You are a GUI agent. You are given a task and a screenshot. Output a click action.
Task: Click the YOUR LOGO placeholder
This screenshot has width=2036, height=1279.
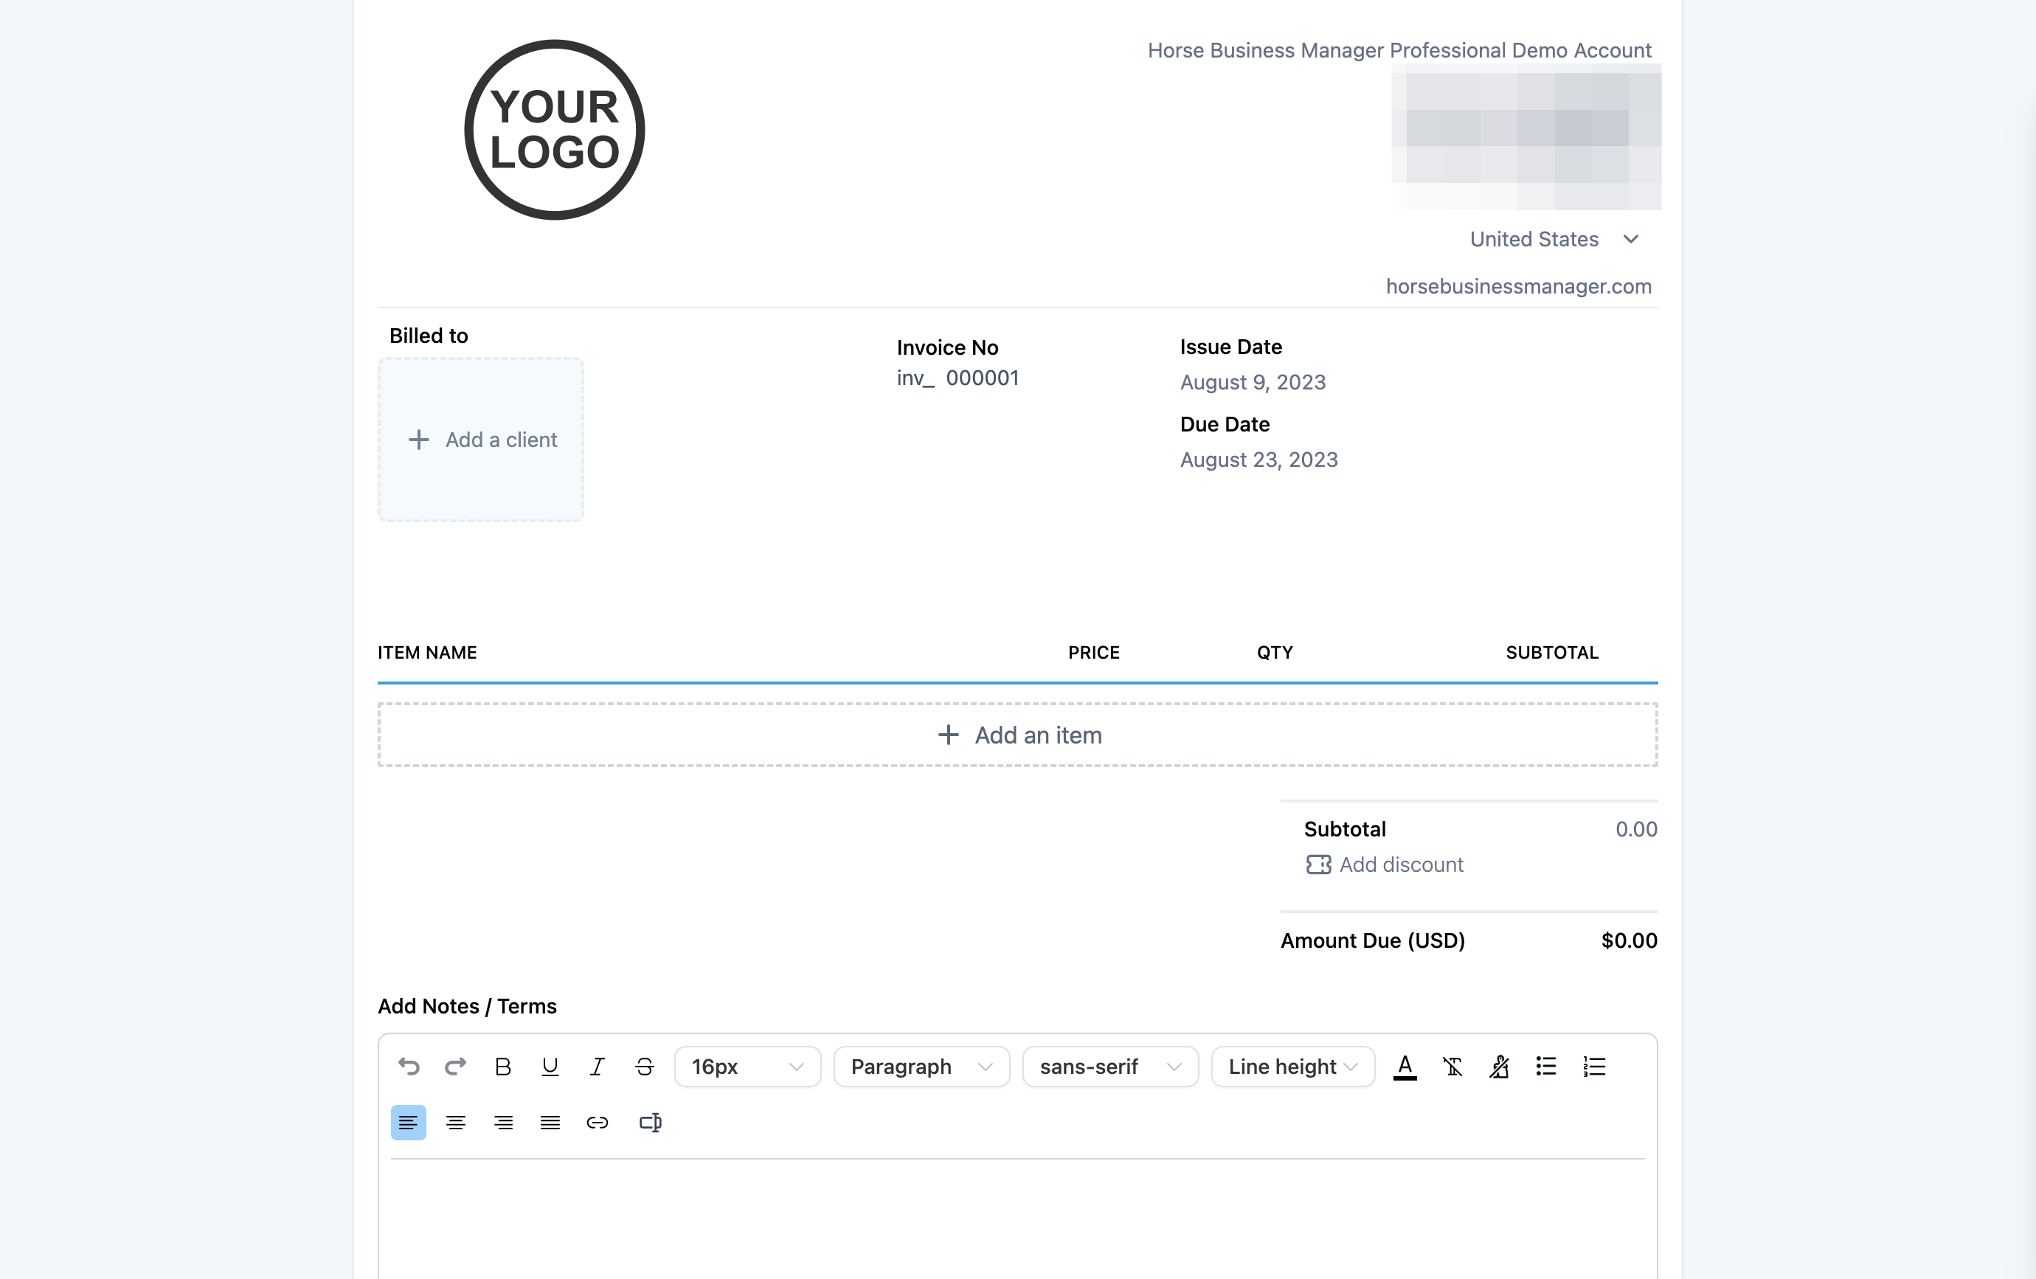point(555,129)
